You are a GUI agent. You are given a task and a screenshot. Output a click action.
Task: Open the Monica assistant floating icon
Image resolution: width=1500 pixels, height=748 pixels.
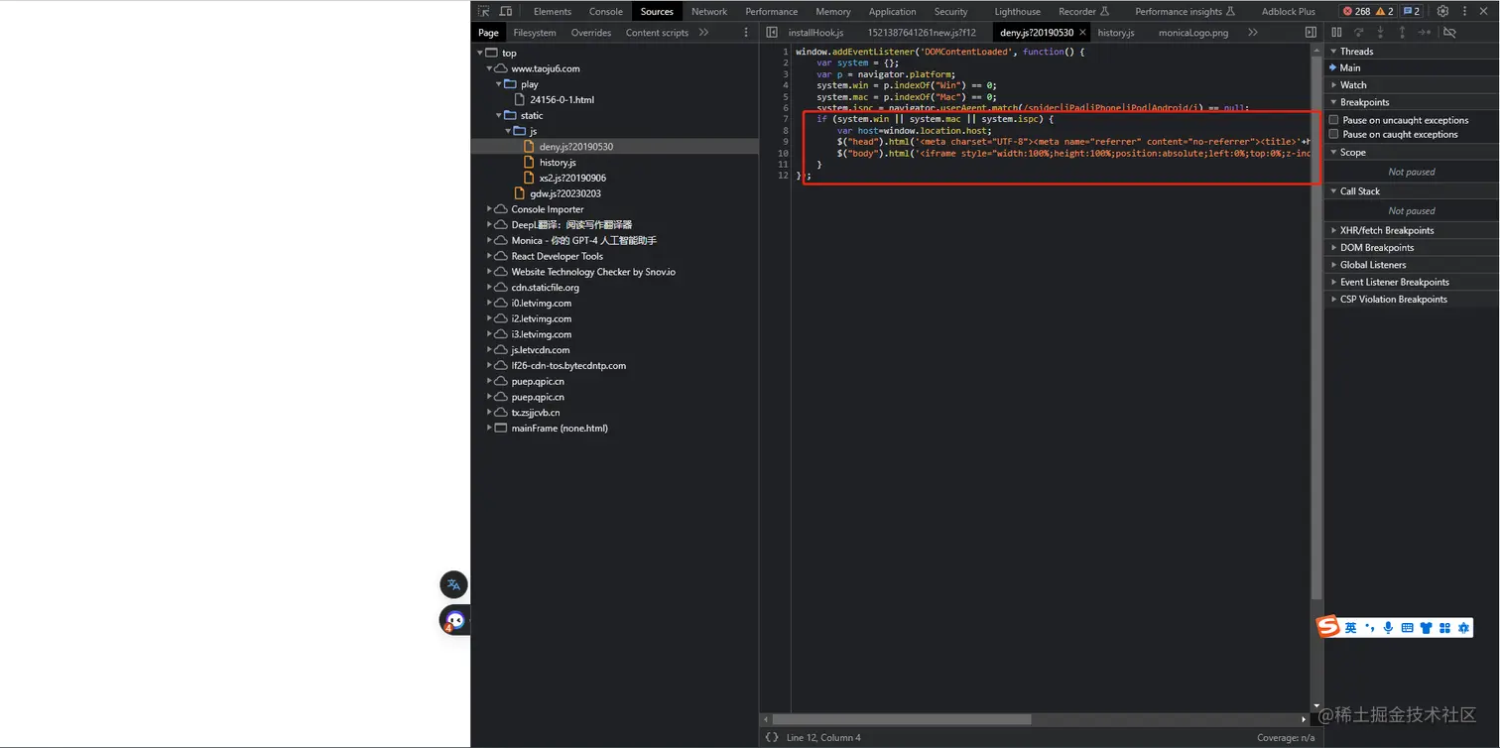click(x=454, y=621)
